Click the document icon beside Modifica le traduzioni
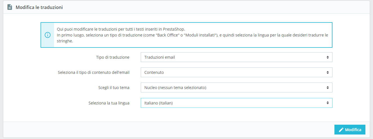The width and height of the screenshot is (373, 139). pos(10,7)
